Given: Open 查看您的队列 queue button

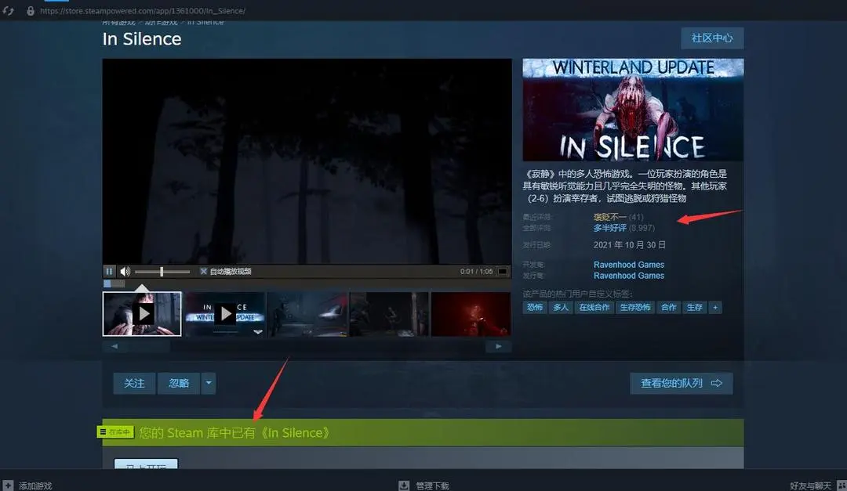Looking at the screenshot, I should (681, 383).
